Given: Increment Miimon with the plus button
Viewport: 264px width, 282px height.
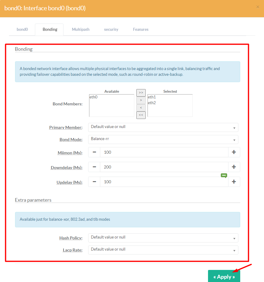Looking at the screenshot, I should click(x=234, y=152).
